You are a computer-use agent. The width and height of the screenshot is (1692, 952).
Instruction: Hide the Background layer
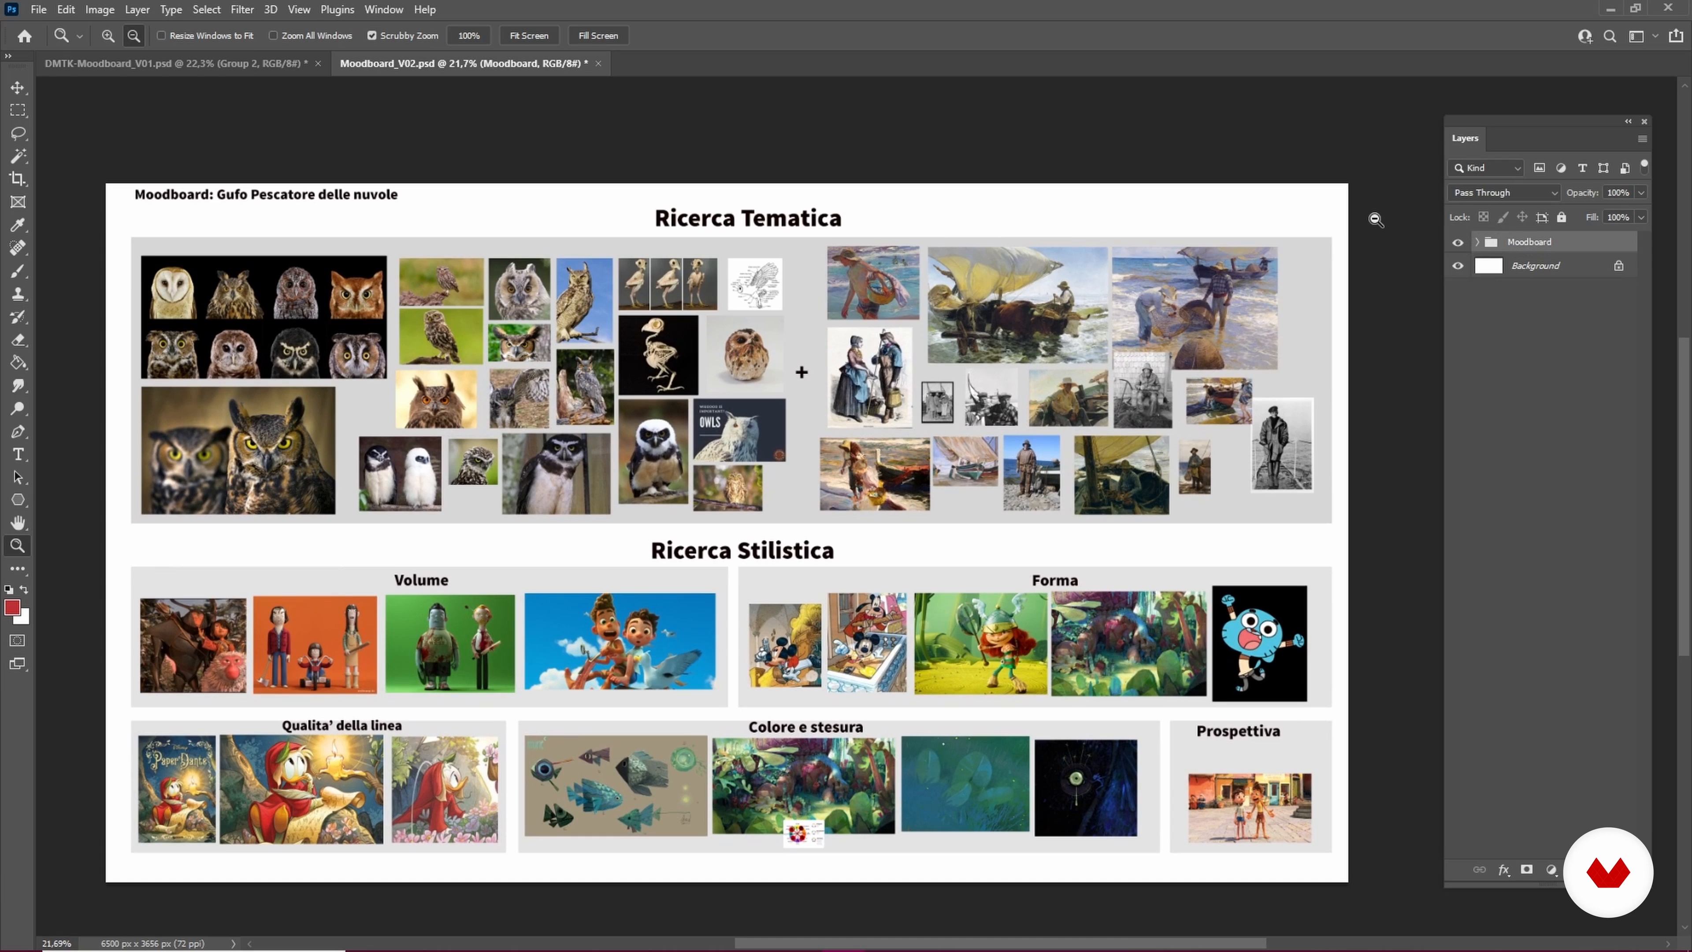tap(1458, 266)
